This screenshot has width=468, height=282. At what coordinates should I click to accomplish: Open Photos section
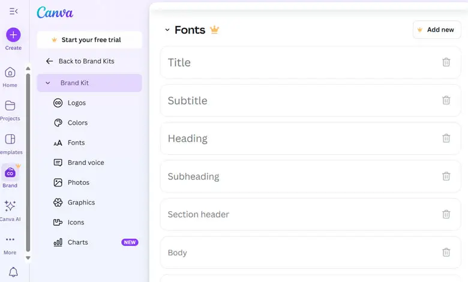point(71,182)
